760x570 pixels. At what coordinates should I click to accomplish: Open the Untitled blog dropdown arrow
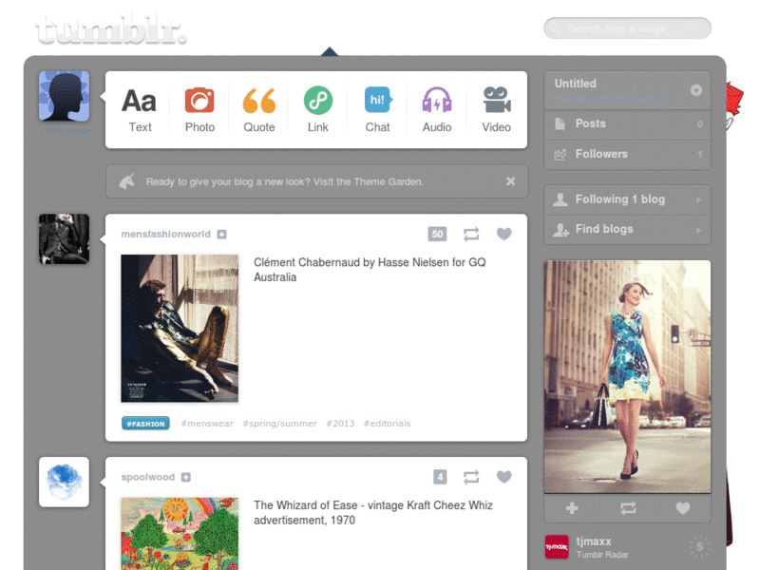696,90
